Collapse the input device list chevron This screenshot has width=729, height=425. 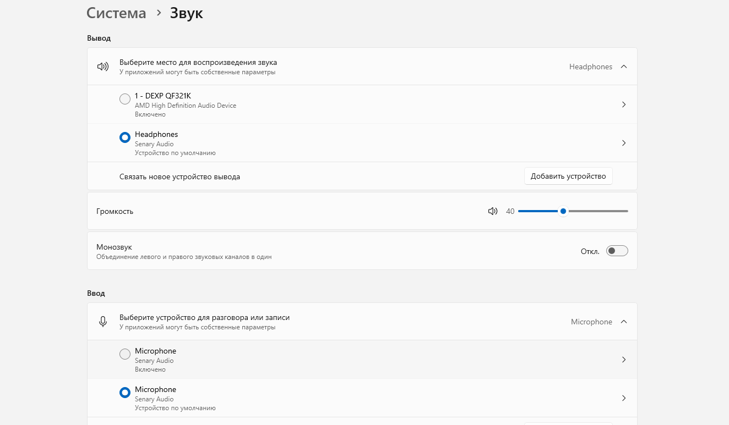(x=623, y=322)
